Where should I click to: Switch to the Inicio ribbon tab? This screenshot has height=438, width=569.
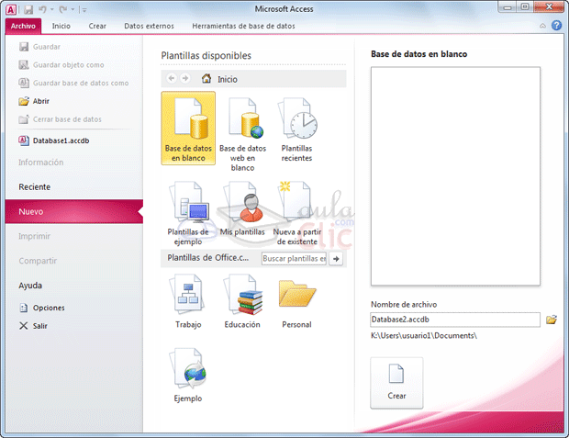point(61,26)
